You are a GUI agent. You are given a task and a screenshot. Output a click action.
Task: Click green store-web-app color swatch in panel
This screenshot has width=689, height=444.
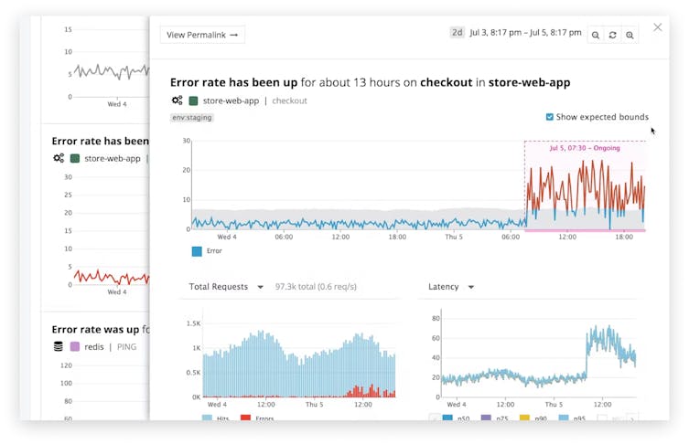click(194, 100)
